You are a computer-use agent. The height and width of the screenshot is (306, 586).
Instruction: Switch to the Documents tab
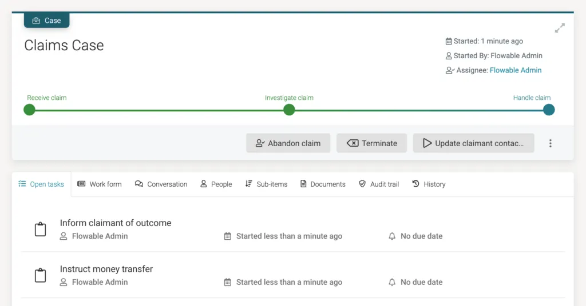click(323, 184)
